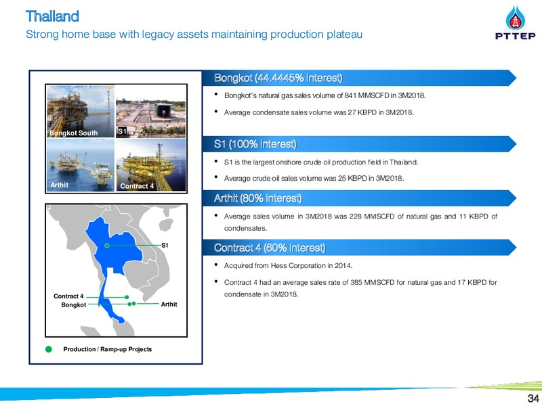This screenshot has height=406, width=542.
Task: Click the line on Bongkot's natural gas sales volume
Action: tap(325, 95)
